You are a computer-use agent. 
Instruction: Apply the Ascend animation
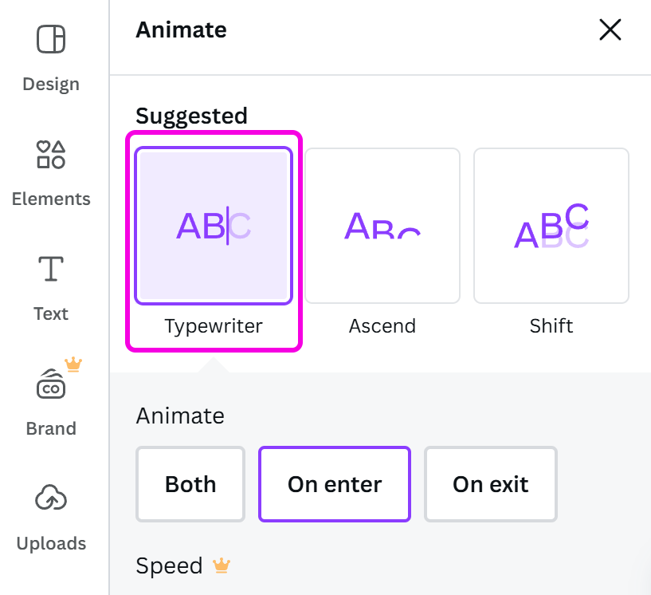pyautogui.click(x=382, y=226)
